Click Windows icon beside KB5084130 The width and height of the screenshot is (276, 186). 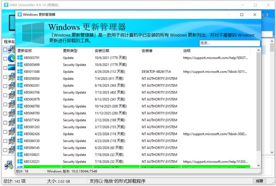click(x=20, y=141)
